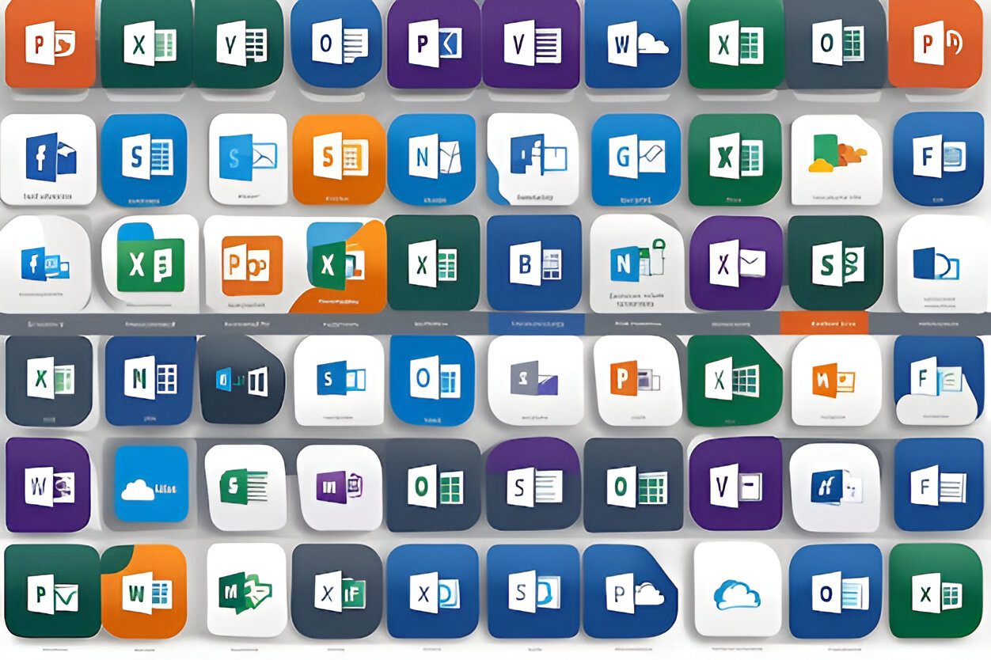Click the white tile with green M
Screen dimensions: 991x660
[246, 591]
